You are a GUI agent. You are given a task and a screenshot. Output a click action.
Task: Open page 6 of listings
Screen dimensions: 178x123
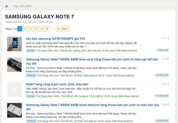click(x=47, y=29)
